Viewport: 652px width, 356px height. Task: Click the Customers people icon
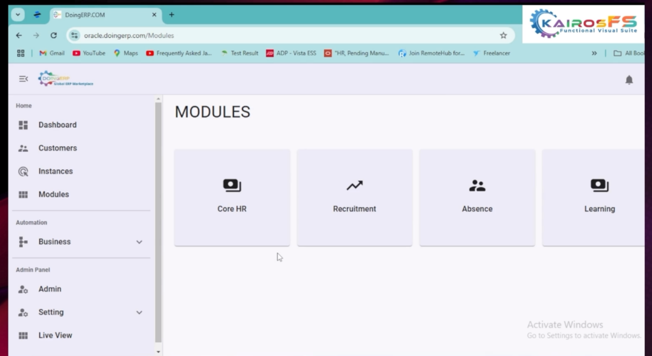24,148
